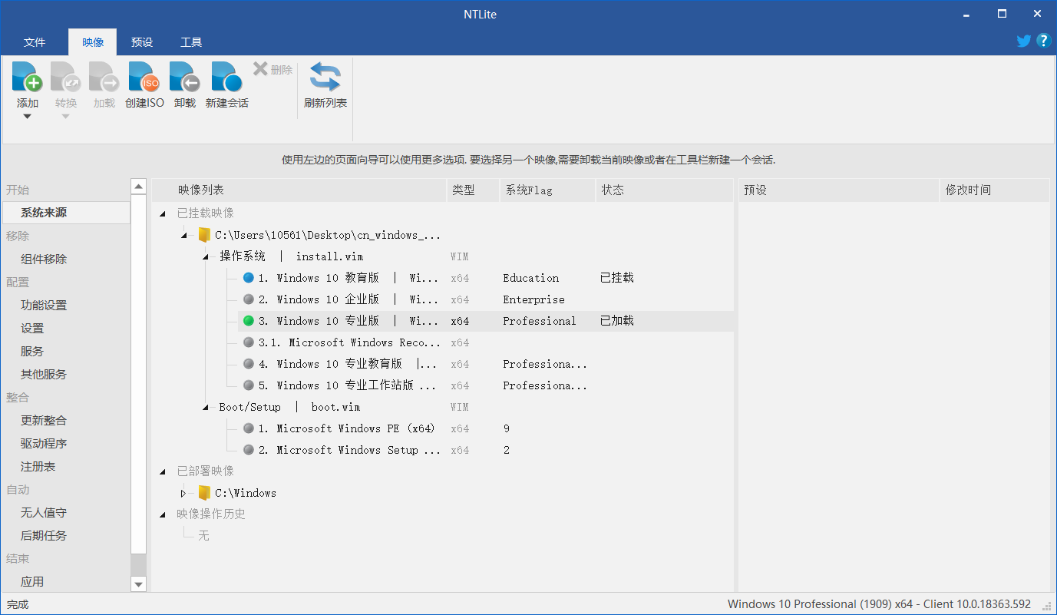1057x615 pixels.
Task: Click the 新建会话 toolbar icon
Action: click(x=226, y=77)
